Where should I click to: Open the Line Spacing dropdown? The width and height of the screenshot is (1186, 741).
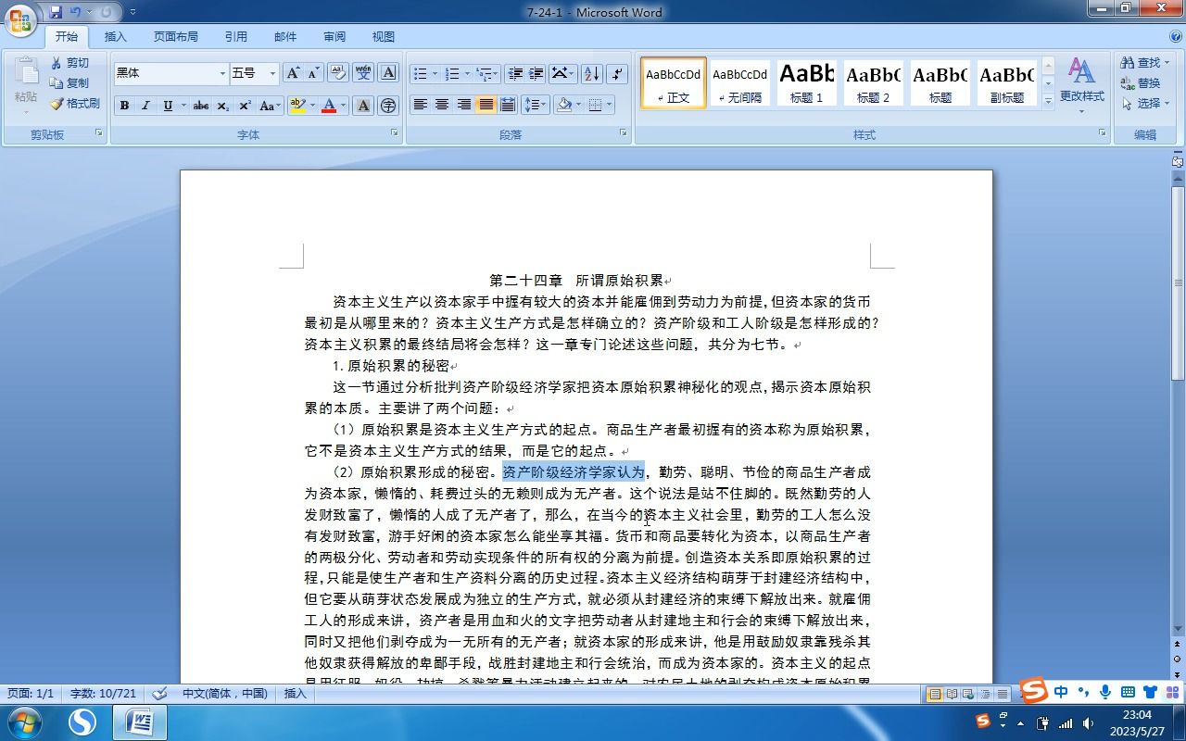click(536, 105)
